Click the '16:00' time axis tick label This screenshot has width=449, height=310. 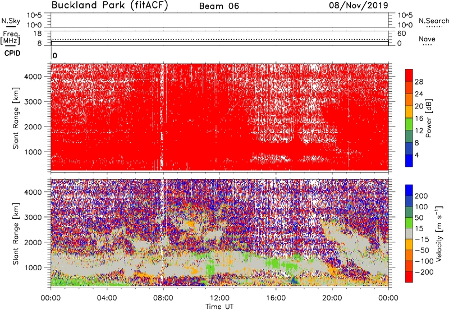pos(276,298)
